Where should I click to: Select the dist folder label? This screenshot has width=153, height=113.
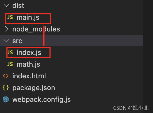(x=18, y=6)
